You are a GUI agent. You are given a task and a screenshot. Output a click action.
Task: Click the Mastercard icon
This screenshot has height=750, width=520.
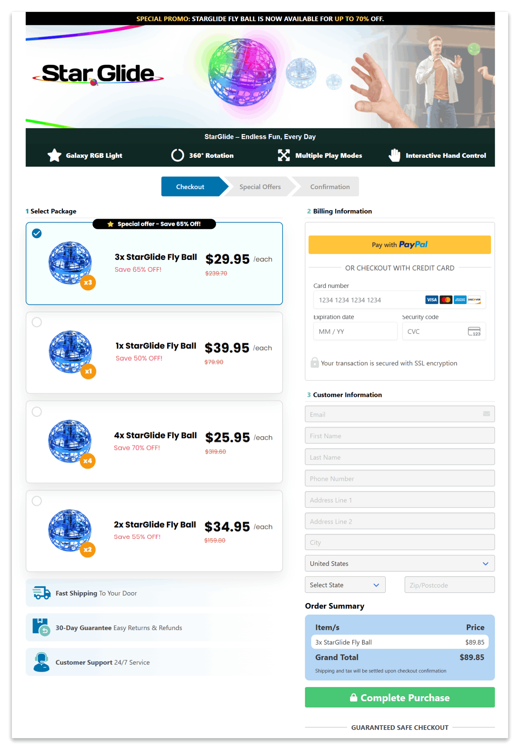tap(446, 300)
